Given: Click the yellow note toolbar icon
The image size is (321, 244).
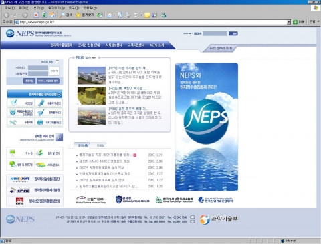Looking at the screenshot, I should point(147,15).
